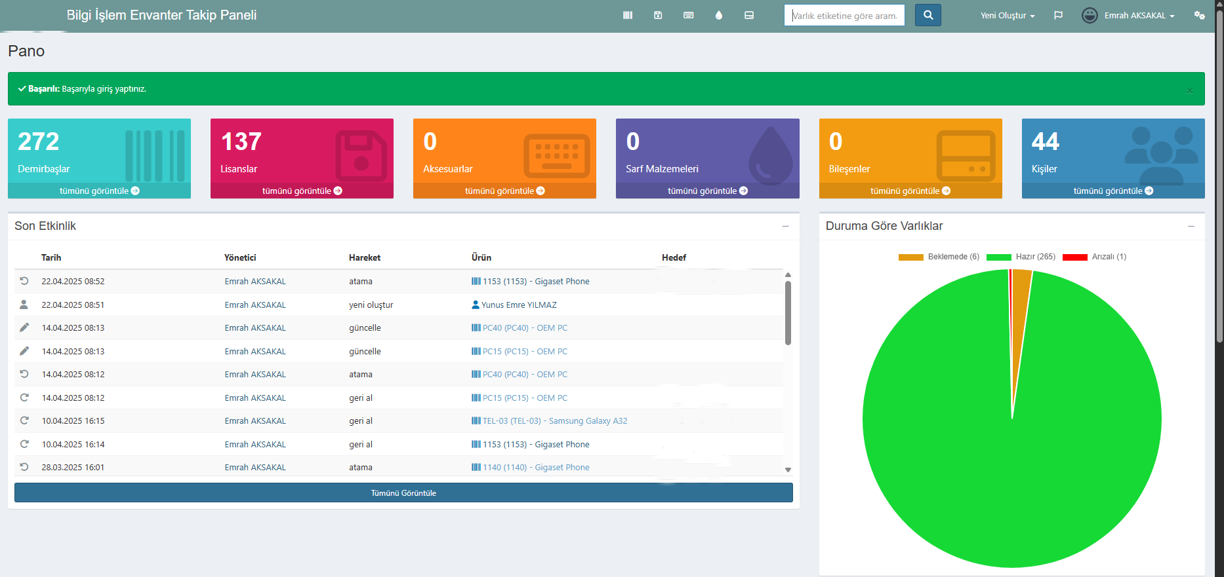Collapse the Duruma Göre Varlıklar panel
The height and width of the screenshot is (577, 1224).
[x=1191, y=226]
